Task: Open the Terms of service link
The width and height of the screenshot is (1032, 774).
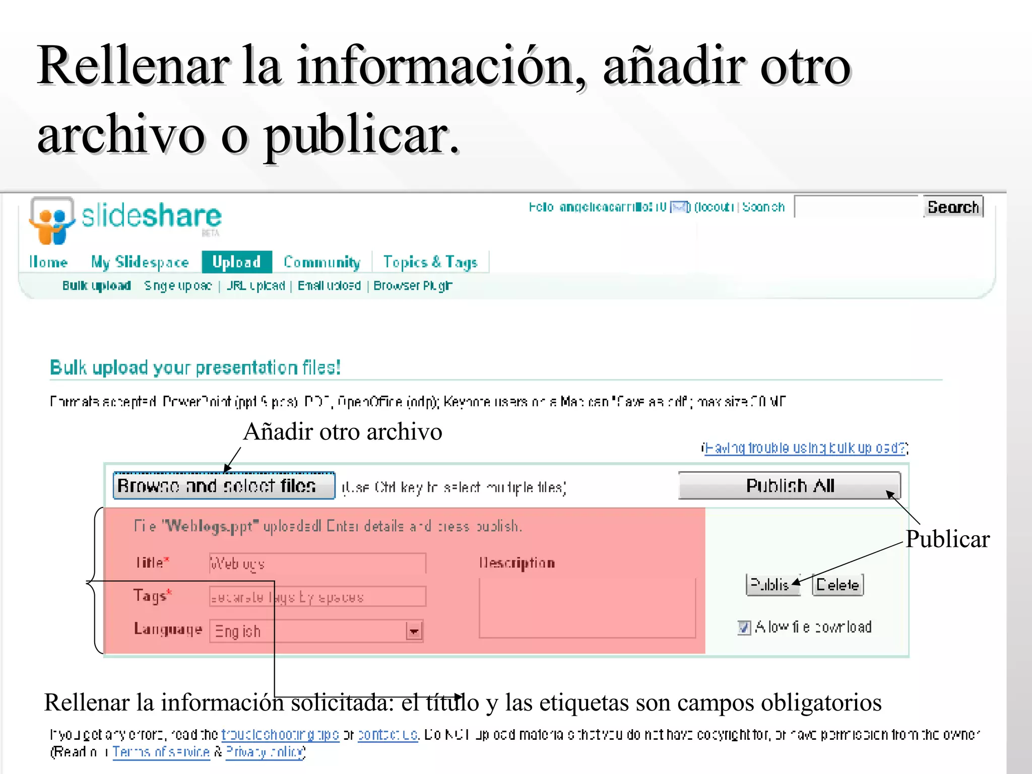Action: 161,752
